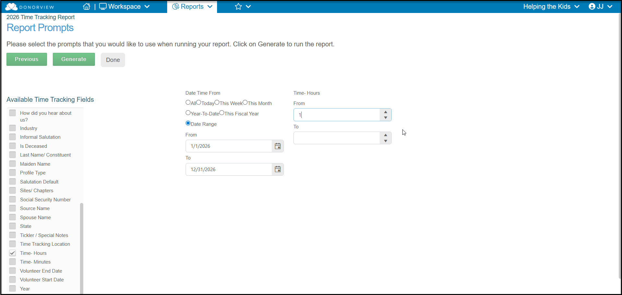Click the page vertical scrollbar

pyautogui.click(x=620, y=146)
